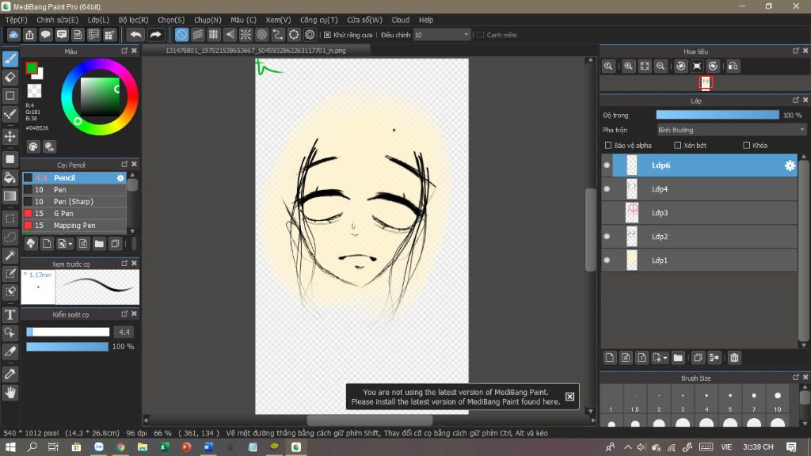Select the Bucket fill tool

point(10,177)
